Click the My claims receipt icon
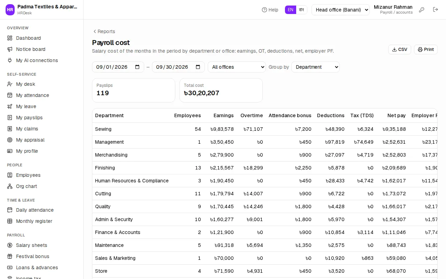 [10, 129]
